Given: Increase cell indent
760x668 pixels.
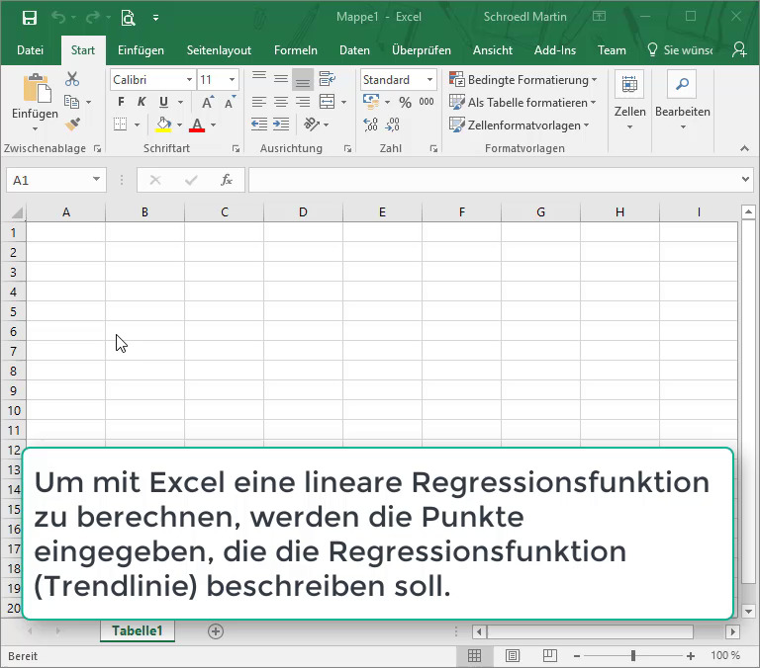Looking at the screenshot, I should [281, 125].
